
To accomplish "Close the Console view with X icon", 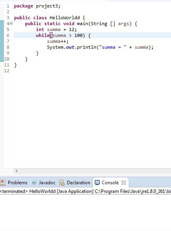I will click(124, 183).
